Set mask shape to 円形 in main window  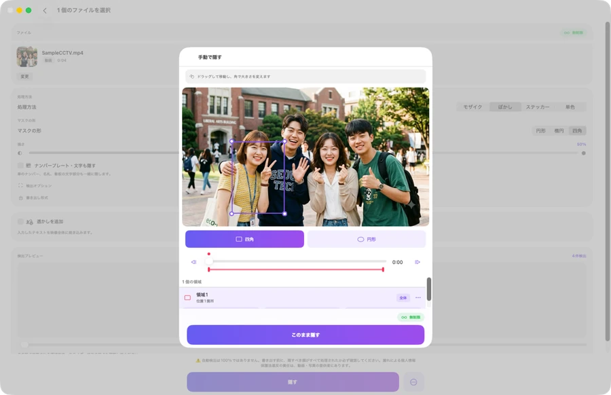(541, 131)
